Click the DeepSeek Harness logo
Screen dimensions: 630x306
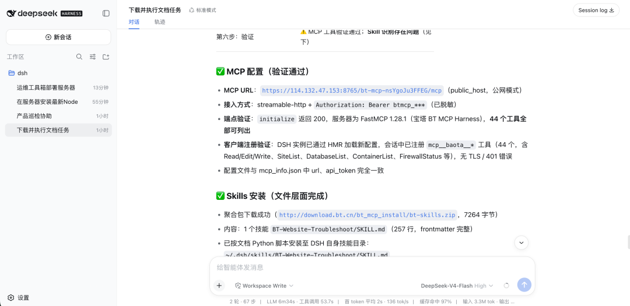(44, 13)
